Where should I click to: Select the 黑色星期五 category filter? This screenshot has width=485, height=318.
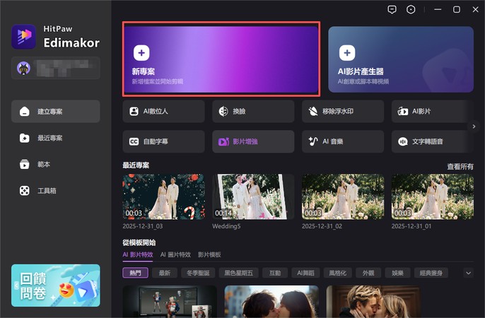(x=238, y=273)
